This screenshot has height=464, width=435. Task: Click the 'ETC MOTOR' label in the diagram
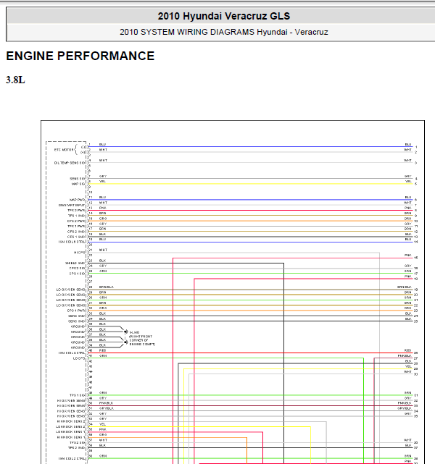coord(64,150)
